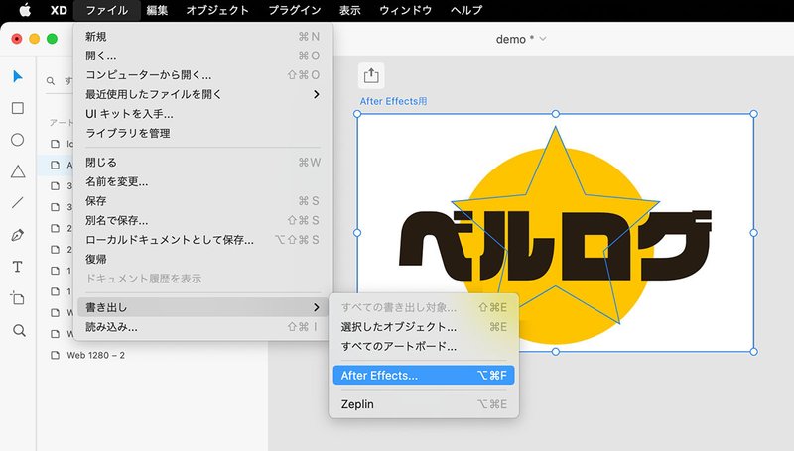
Task: Select the Ellipse tool
Action: tap(18, 140)
